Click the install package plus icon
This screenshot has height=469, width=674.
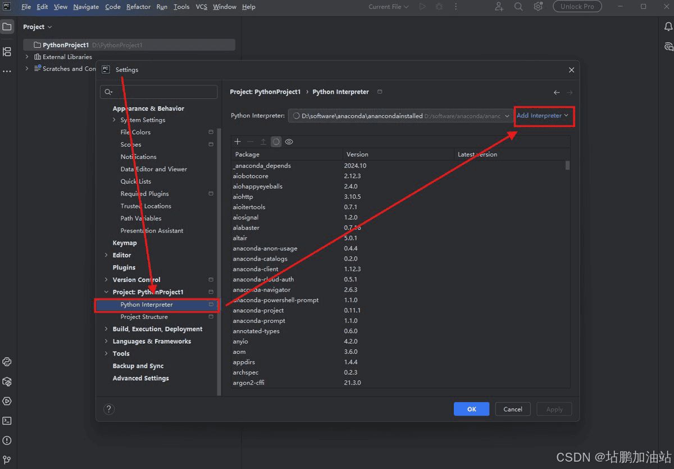238,142
